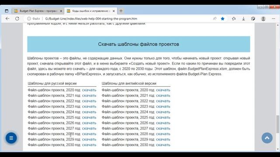
Task: Download Russian template for 2027
Action: 89,128
